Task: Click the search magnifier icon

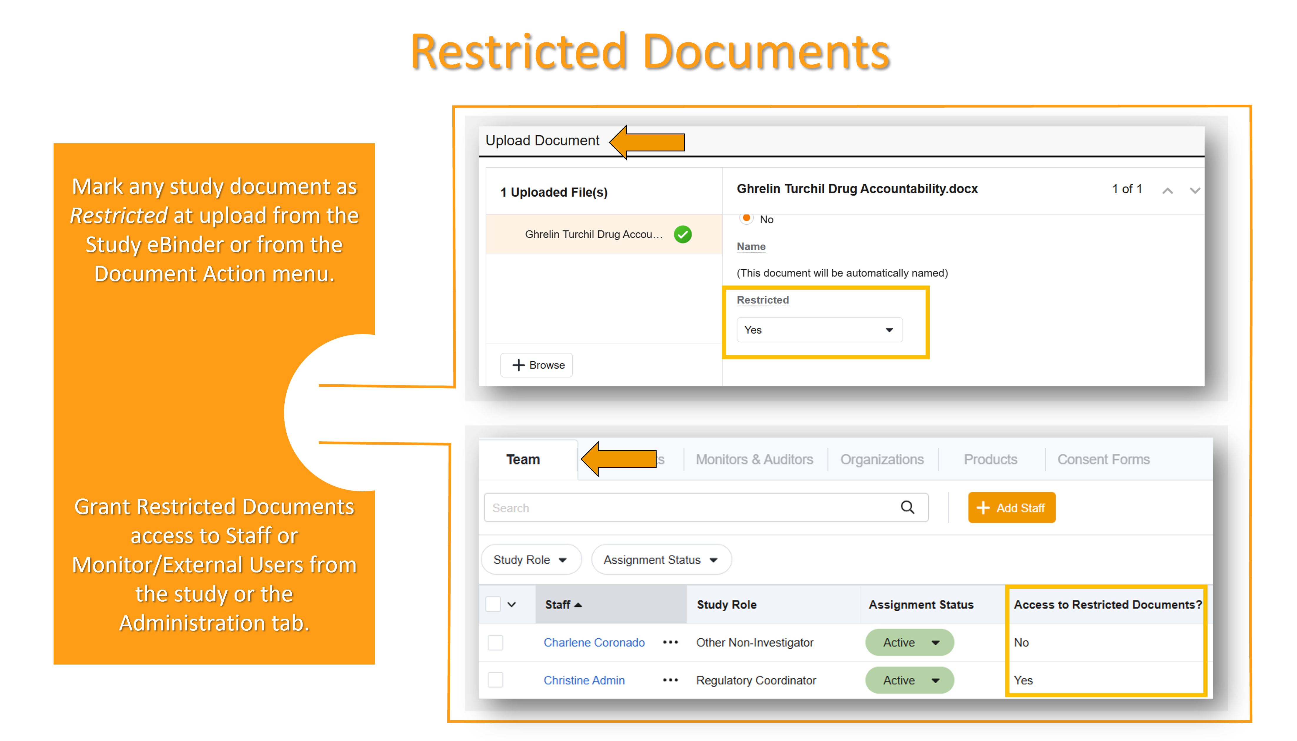Action: point(907,508)
